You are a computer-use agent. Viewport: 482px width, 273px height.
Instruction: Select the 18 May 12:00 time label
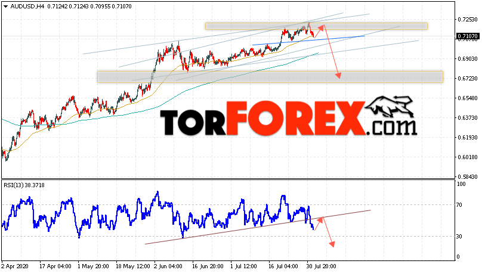pyautogui.click(x=133, y=266)
